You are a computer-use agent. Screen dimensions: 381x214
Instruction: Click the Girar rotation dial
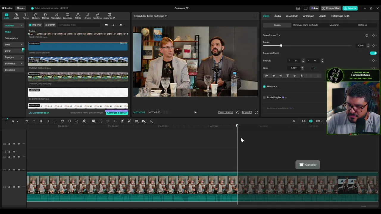(x=313, y=68)
